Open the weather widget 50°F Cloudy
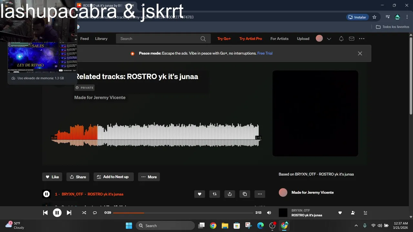Image resolution: width=413 pixels, height=232 pixels. tap(15, 225)
